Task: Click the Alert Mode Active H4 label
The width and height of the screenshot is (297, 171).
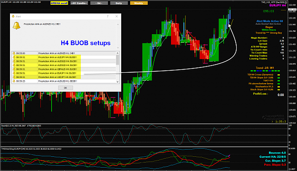Action: pos(269,21)
